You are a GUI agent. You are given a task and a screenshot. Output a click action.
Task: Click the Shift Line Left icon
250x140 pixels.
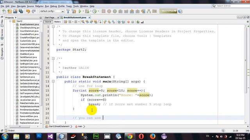[119, 22]
